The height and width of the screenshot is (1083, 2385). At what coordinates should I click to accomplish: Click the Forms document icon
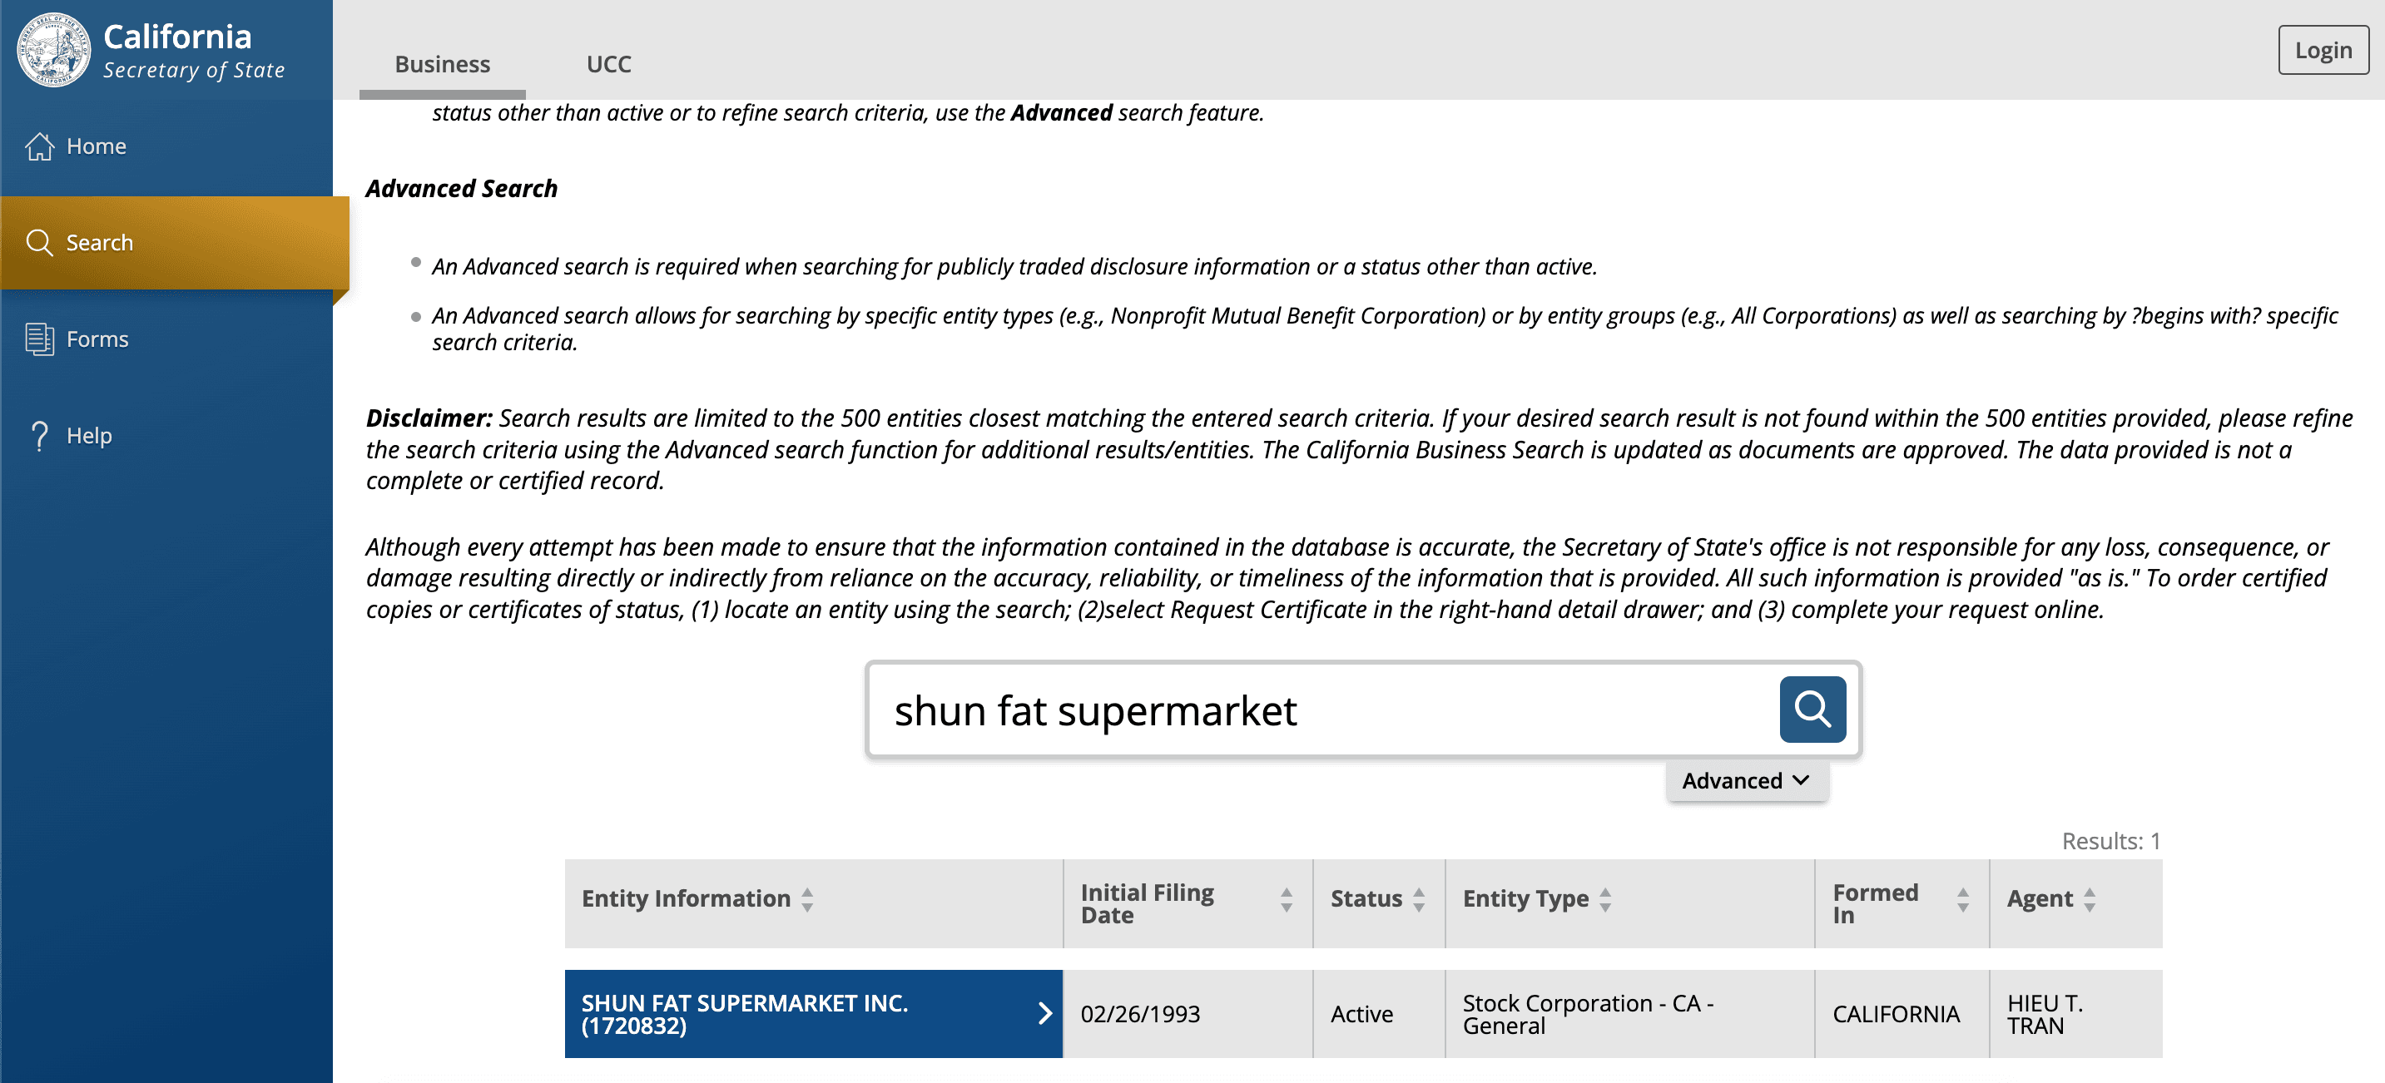(x=39, y=339)
